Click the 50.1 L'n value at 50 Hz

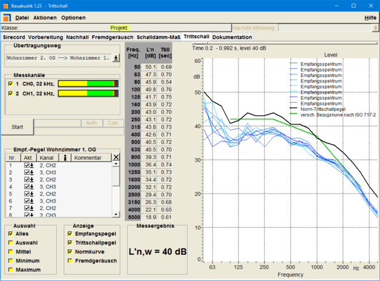click(150, 67)
